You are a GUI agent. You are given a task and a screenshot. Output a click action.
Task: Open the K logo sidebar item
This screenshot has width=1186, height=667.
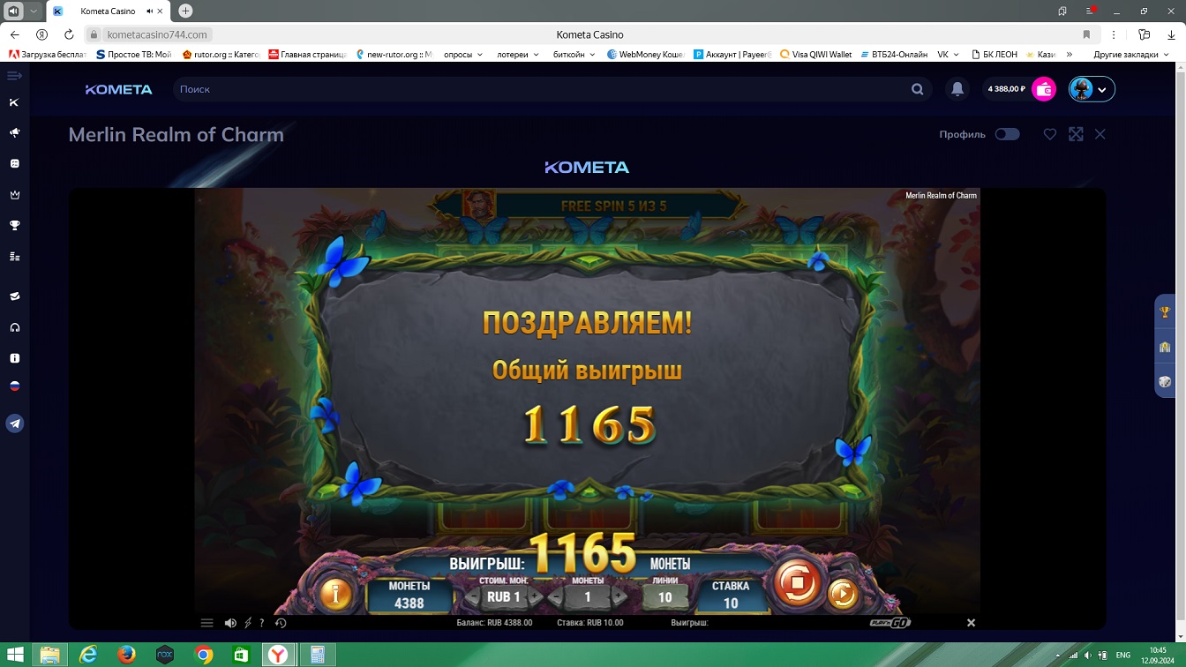click(14, 102)
